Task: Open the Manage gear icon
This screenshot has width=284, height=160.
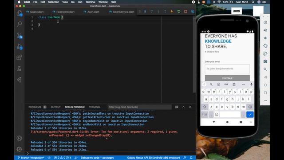Action: pyautogui.click(x=19, y=149)
